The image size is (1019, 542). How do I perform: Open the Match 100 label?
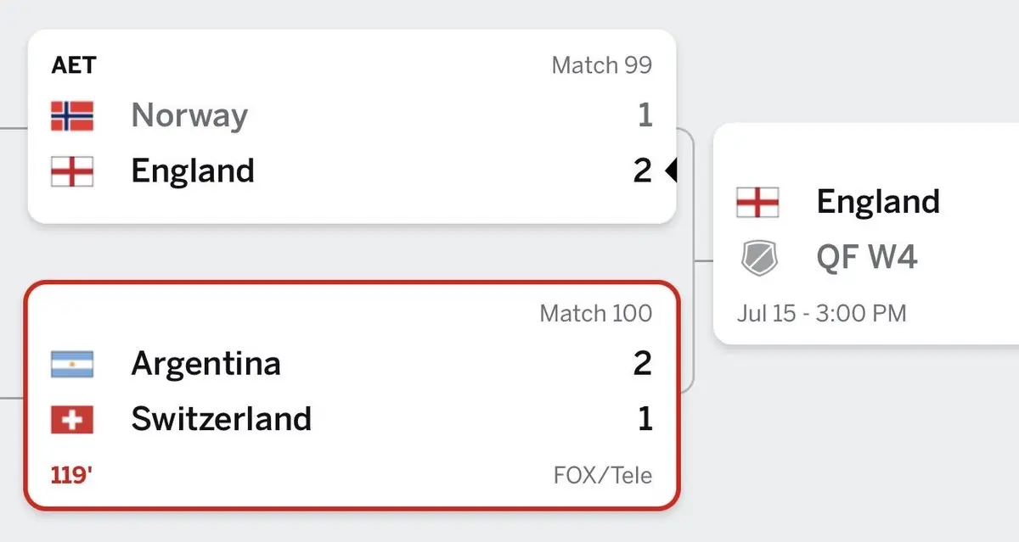tap(596, 313)
